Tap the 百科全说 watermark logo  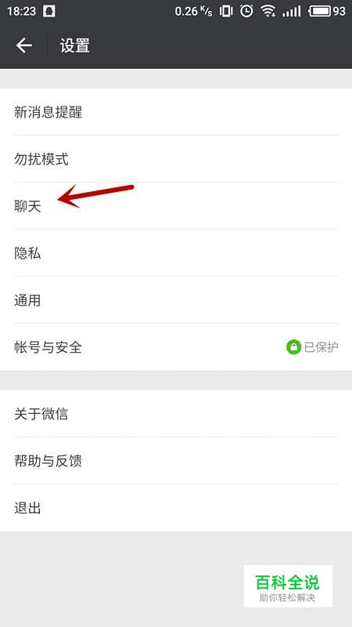(x=288, y=586)
